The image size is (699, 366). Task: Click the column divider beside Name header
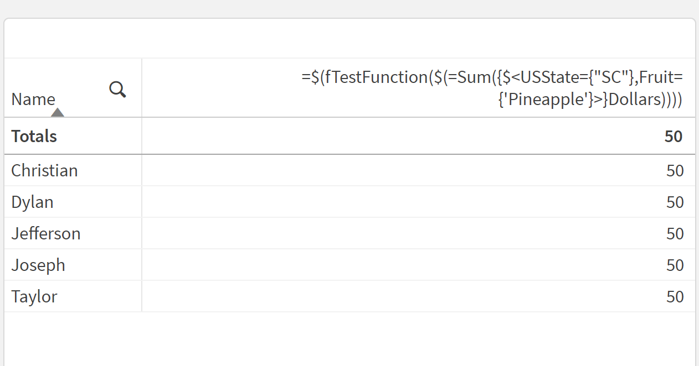click(x=142, y=88)
